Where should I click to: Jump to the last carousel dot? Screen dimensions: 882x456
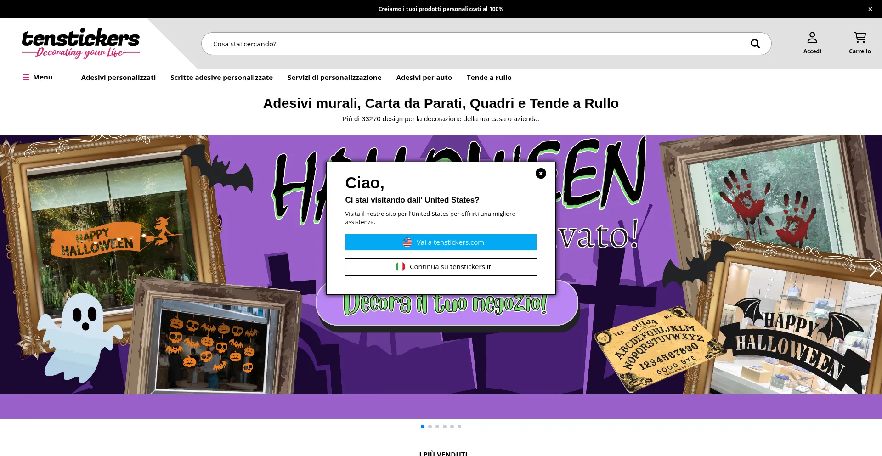(x=459, y=427)
